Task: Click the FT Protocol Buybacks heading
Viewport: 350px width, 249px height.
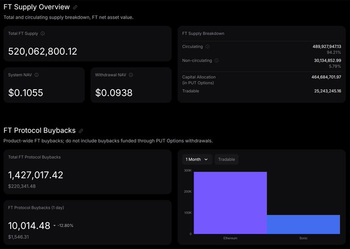Action: pyautogui.click(x=40, y=130)
